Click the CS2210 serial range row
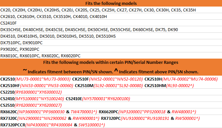Image resolution: width=222 pixels, height=128 pixels. [111, 92]
